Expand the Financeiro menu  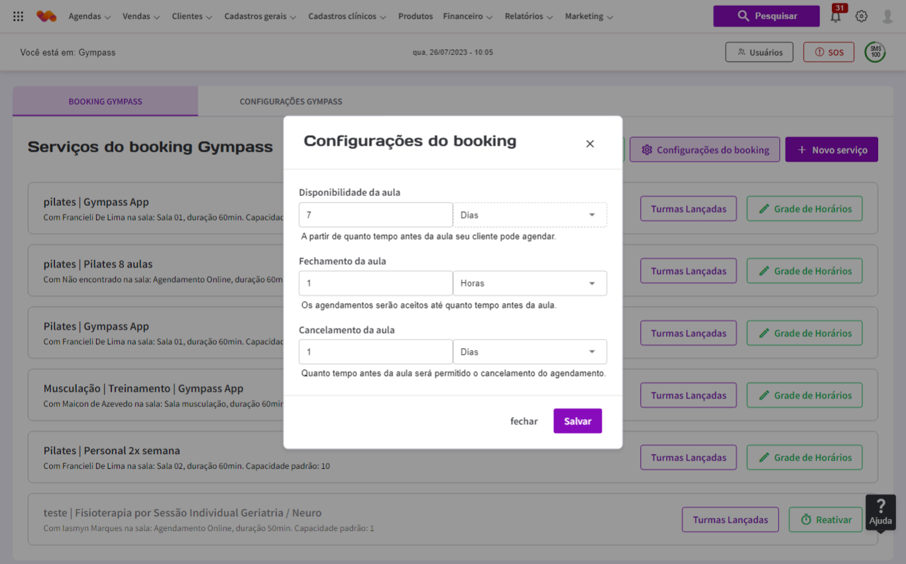coord(468,17)
